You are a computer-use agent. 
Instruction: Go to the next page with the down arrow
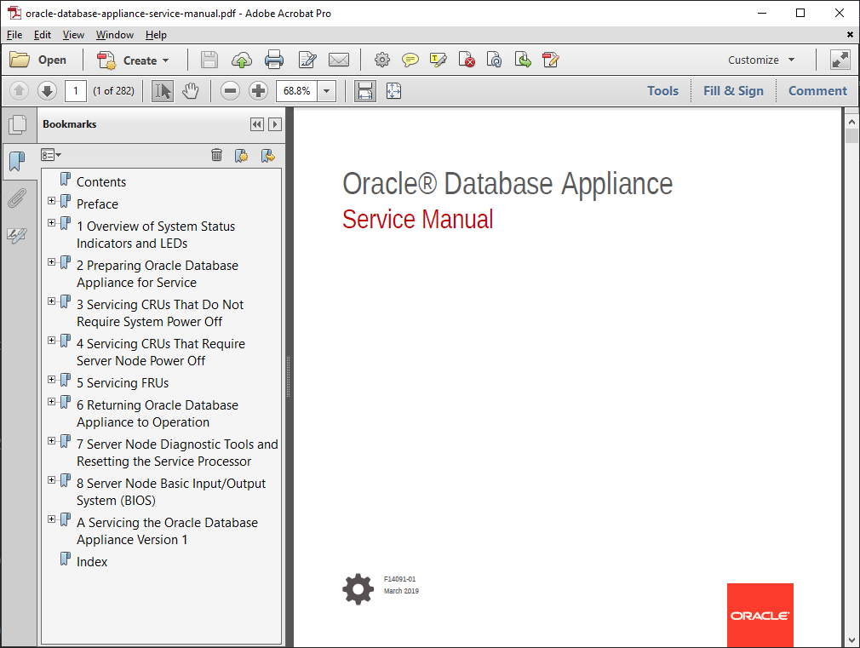47,90
